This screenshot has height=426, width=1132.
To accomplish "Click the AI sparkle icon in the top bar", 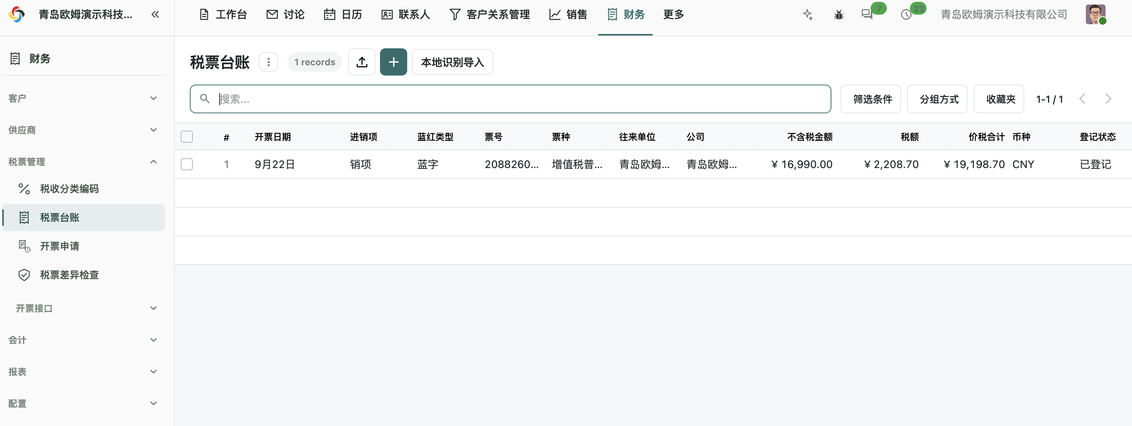I will click(808, 14).
